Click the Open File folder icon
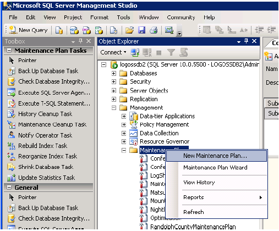This screenshot has height=231, width=279. pos(129,30)
